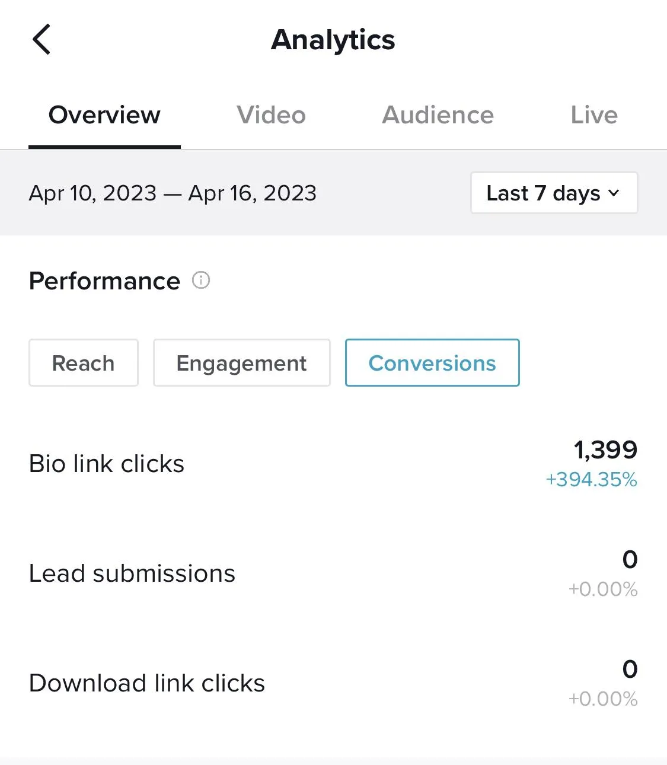Select the Reach performance filter

coord(84,363)
